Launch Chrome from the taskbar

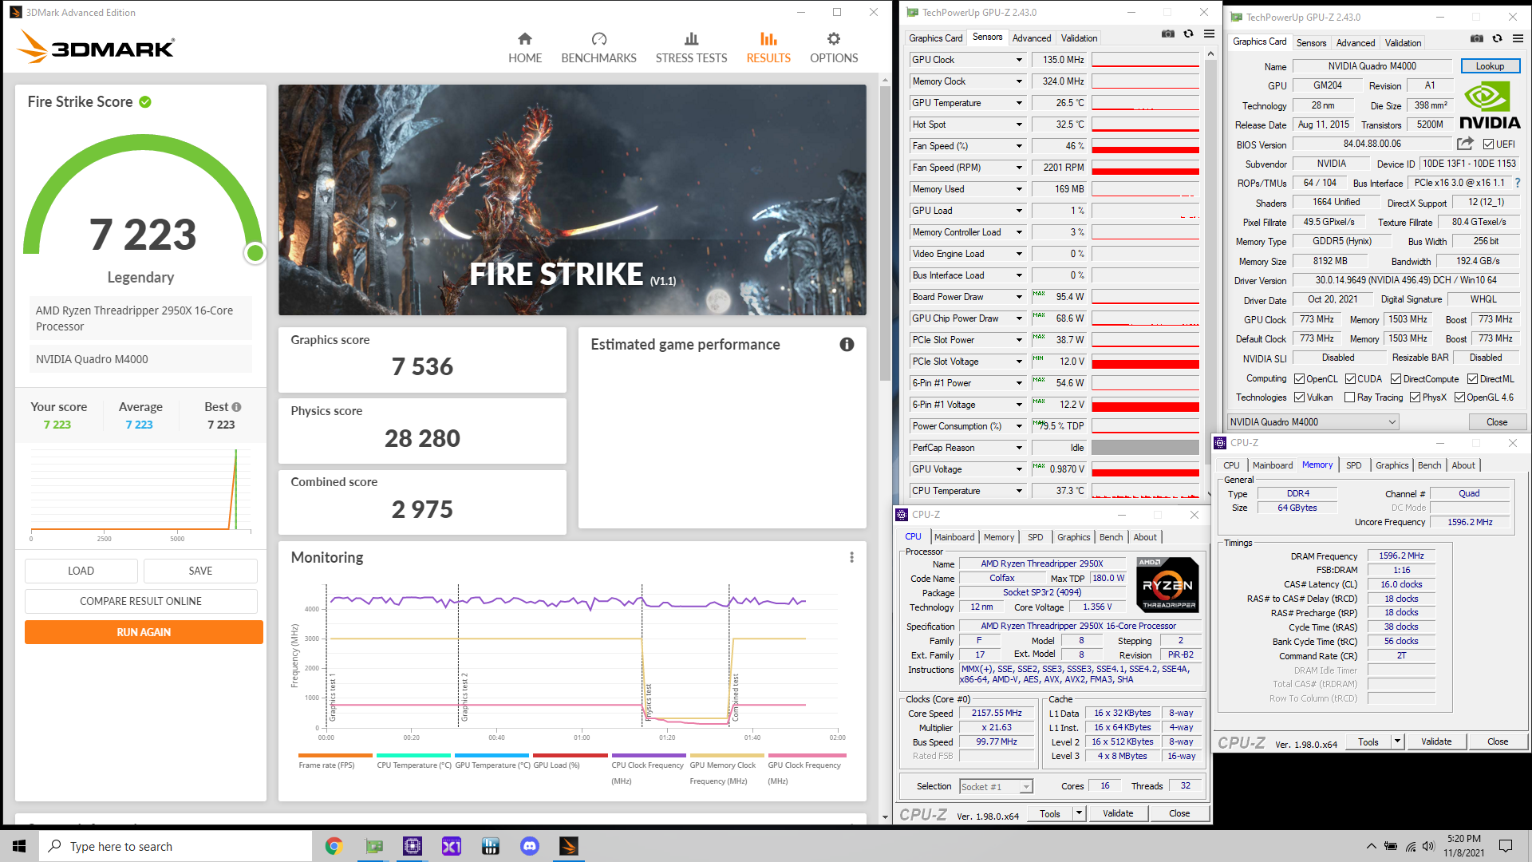coord(334,846)
